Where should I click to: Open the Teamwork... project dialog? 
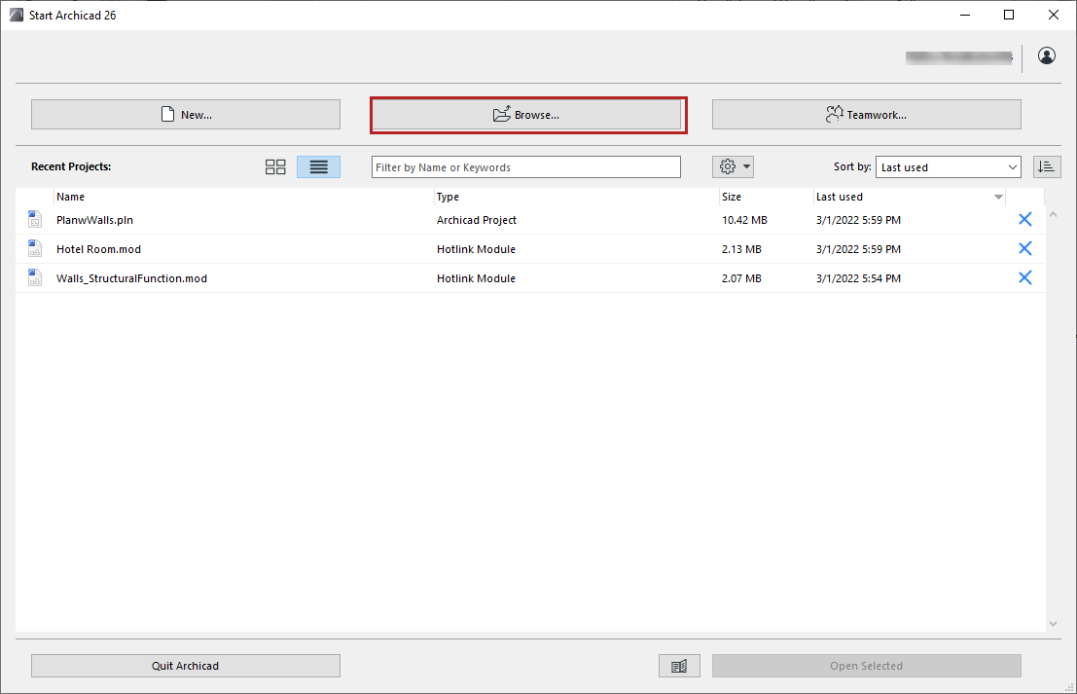[x=866, y=114]
